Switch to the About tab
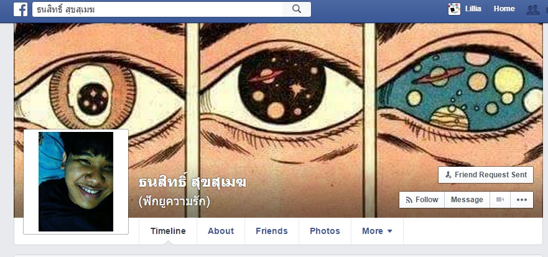The image size is (548, 257). 221,231
